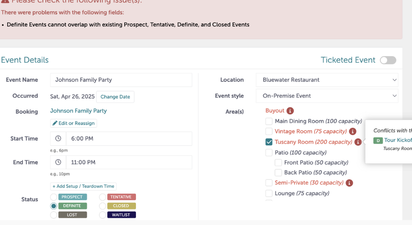Click the Tour Kickoff conflict link
The width and height of the screenshot is (412, 225).
coord(398,140)
